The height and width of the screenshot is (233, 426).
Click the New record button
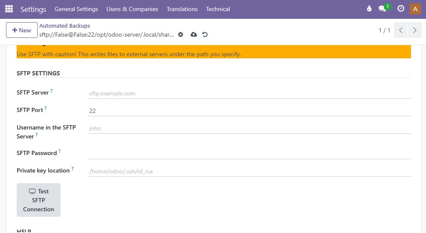pos(21,30)
